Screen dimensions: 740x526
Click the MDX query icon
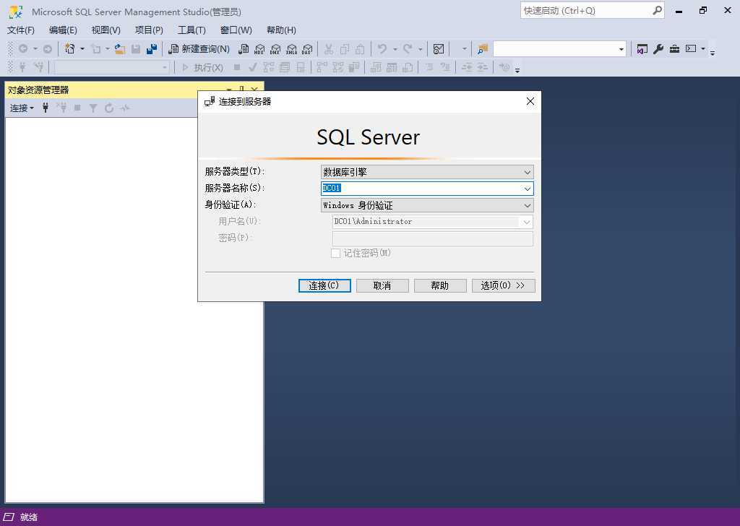[259, 48]
